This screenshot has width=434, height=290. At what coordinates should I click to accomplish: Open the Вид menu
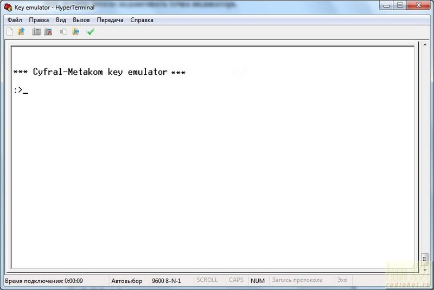61,20
